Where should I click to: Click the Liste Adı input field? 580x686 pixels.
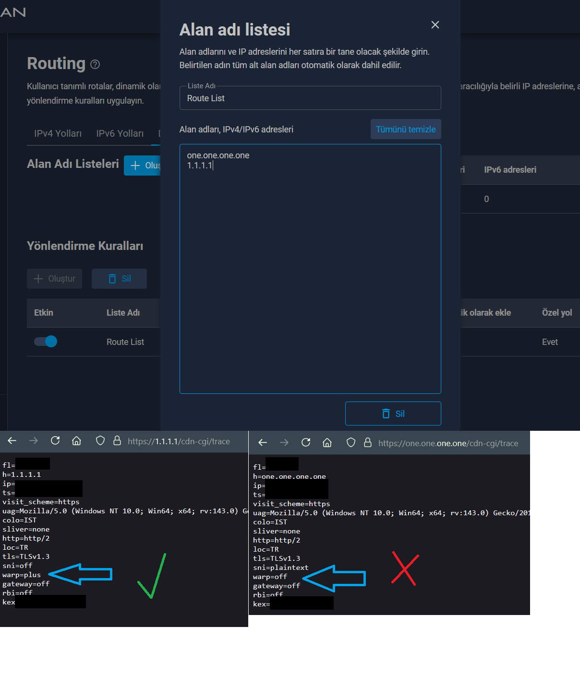310,98
